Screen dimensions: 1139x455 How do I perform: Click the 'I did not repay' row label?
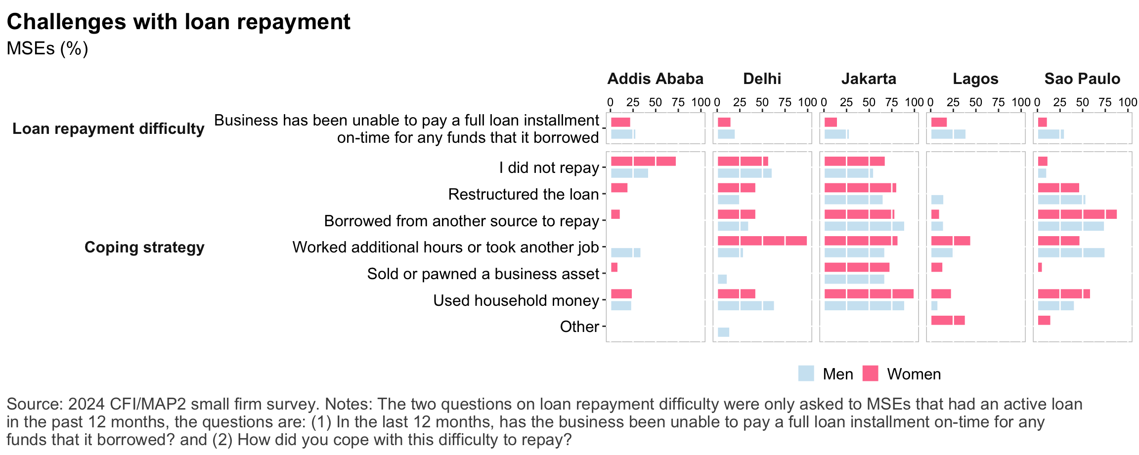[x=549, y=168]
